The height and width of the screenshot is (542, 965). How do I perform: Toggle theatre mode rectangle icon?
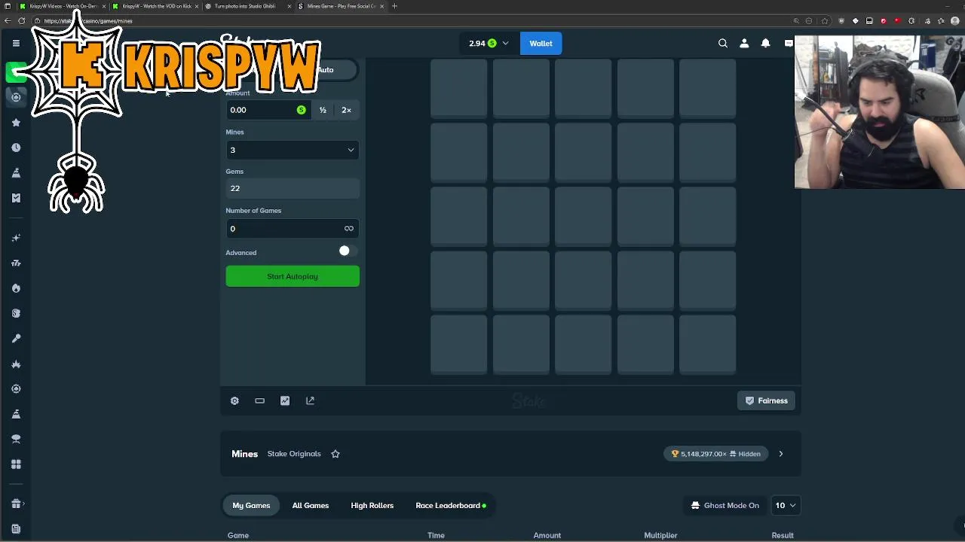[259, 400]
